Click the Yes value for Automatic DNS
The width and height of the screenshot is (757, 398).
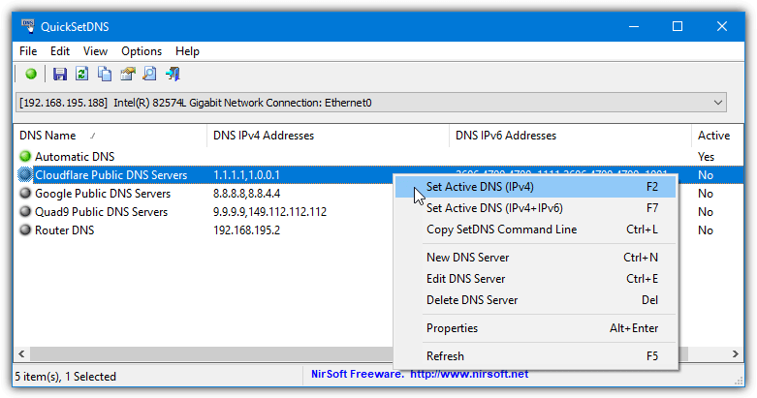[x=706, y=157]
